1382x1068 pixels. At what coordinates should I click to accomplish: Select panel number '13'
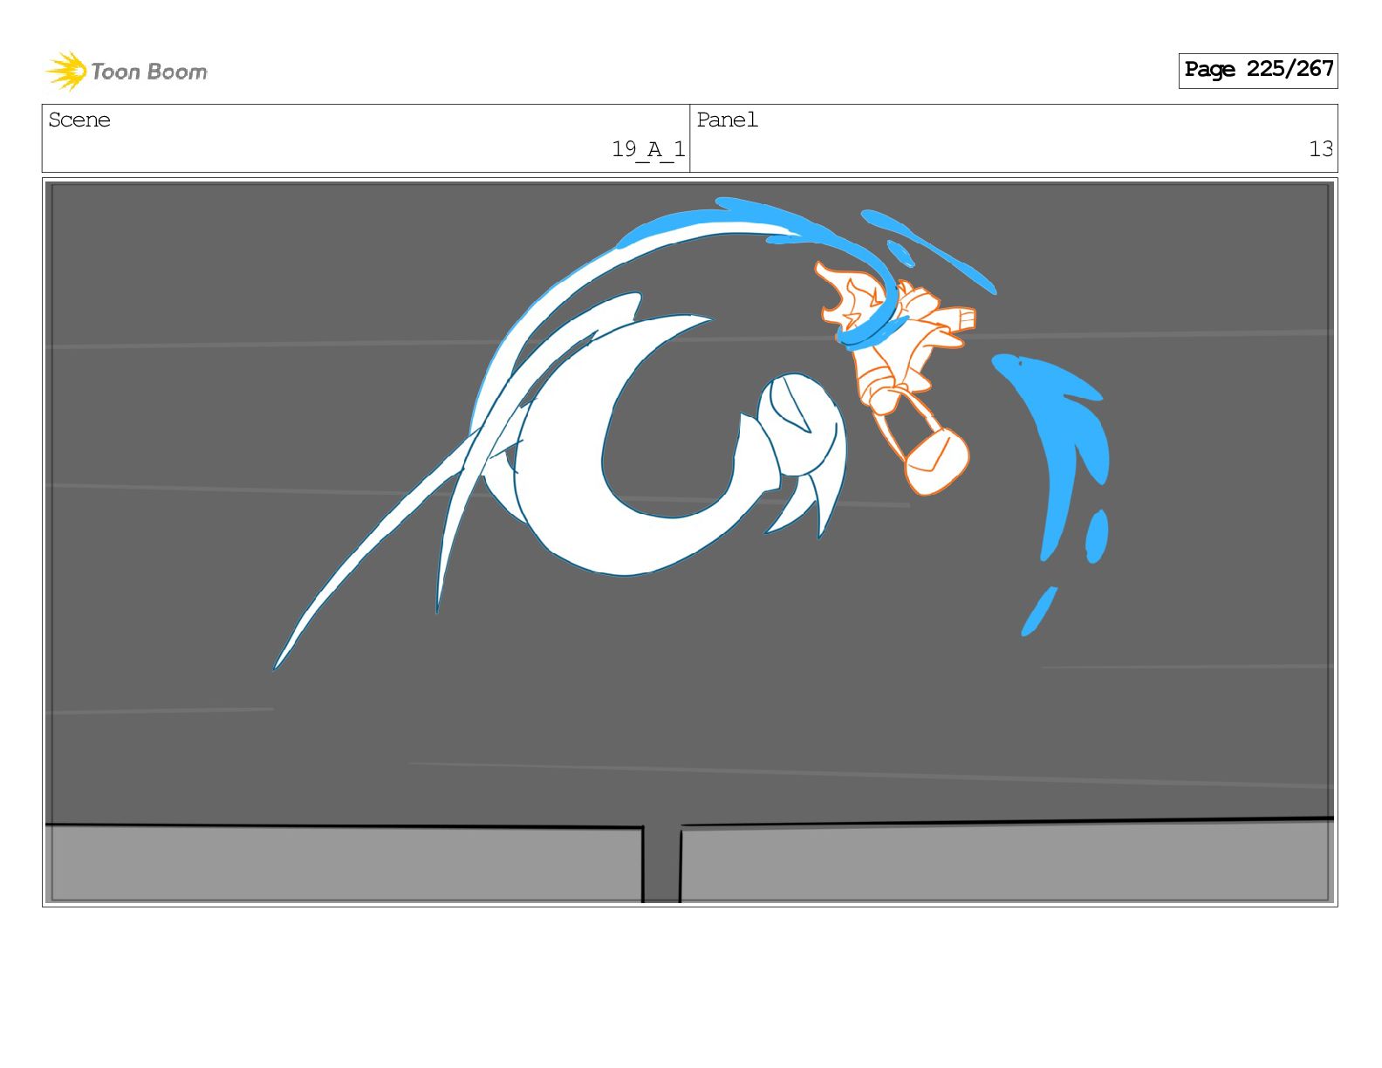[1321, 149]
